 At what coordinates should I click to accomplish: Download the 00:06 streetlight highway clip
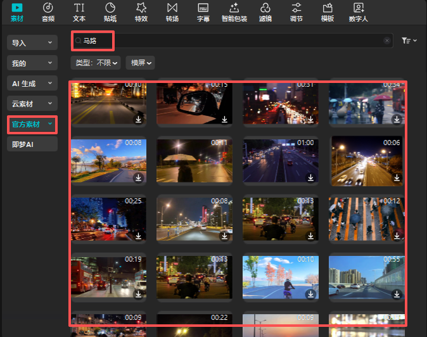(397, 177)
